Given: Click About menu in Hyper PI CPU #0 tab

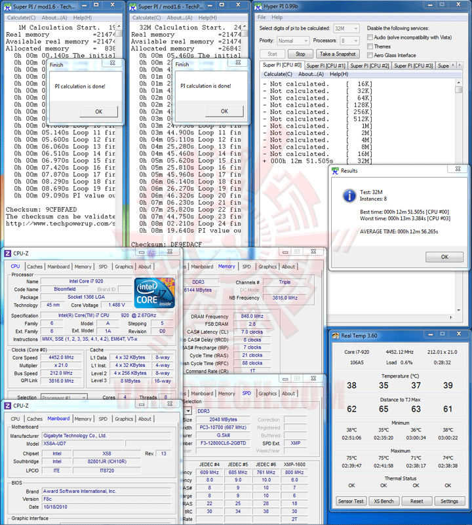Looking at the screenshot, I should click(x=311, y=74).
